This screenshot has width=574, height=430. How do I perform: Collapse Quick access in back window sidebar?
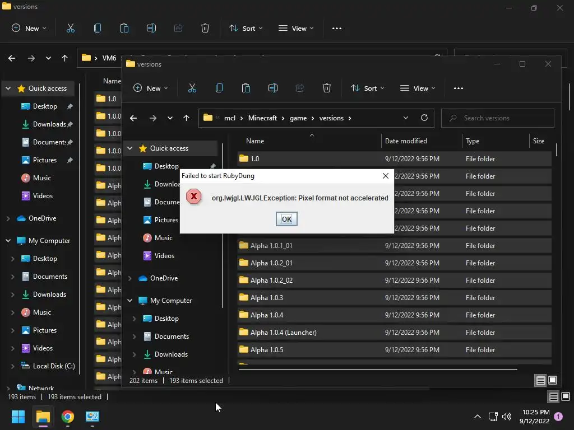pos(8,88)
